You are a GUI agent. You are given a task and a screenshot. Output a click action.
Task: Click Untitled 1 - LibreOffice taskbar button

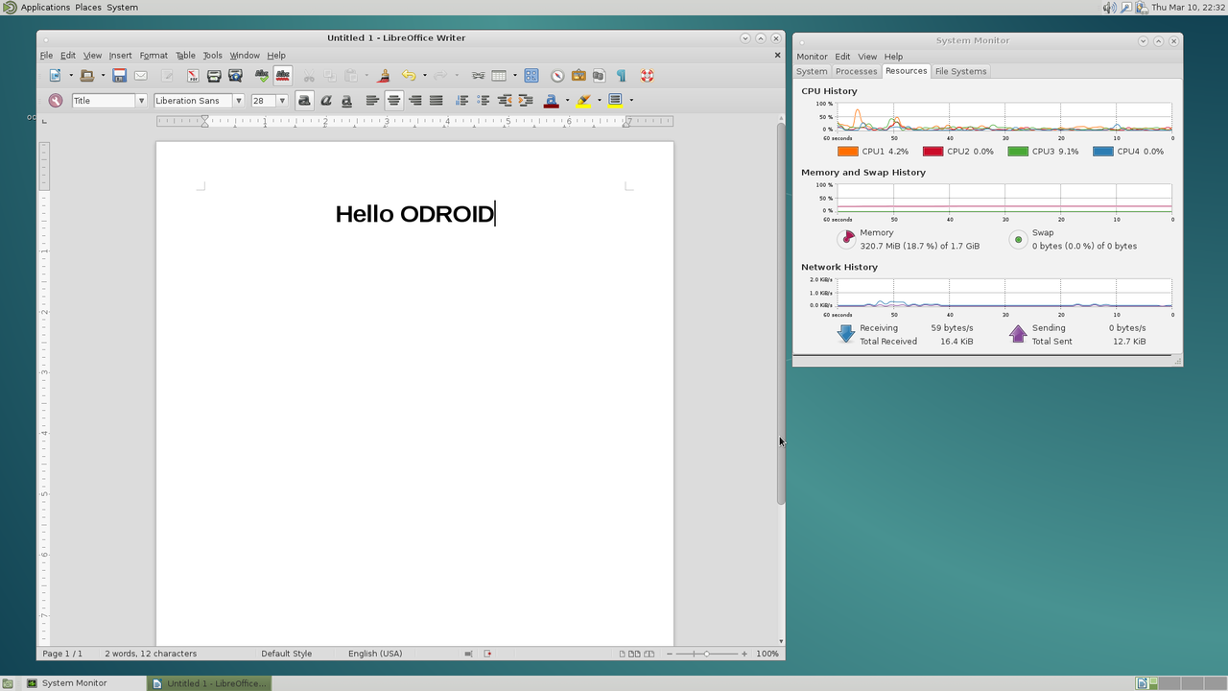[x=209, y=683]
